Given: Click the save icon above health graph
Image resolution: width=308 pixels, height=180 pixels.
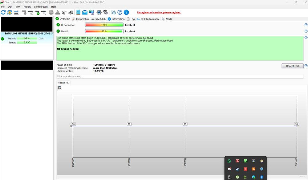Looking at the screenshot, I should tap(60, 88).
